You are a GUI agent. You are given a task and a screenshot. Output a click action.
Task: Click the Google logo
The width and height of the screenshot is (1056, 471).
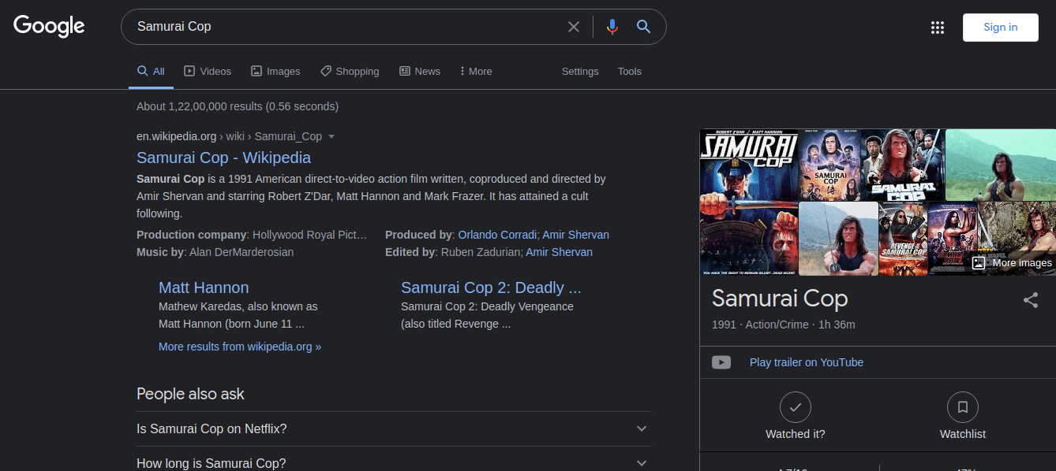click(49, 26)
